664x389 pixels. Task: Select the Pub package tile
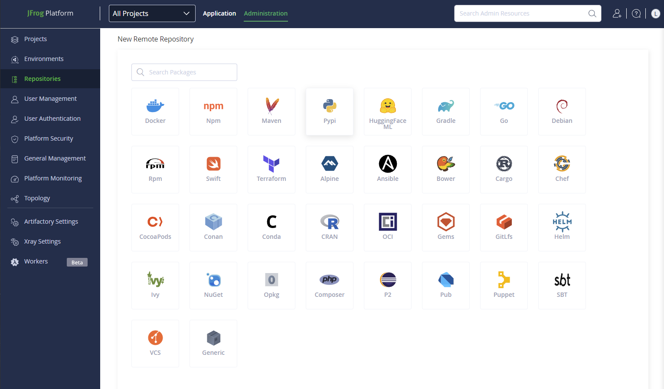[x=446, y=286]
